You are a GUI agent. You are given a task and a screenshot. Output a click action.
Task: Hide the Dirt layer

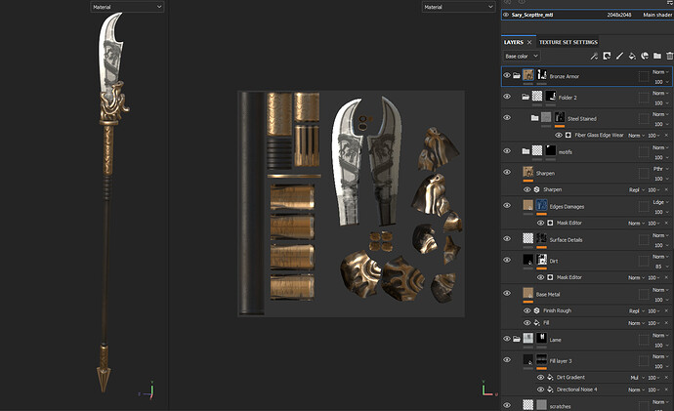(507, 260)
